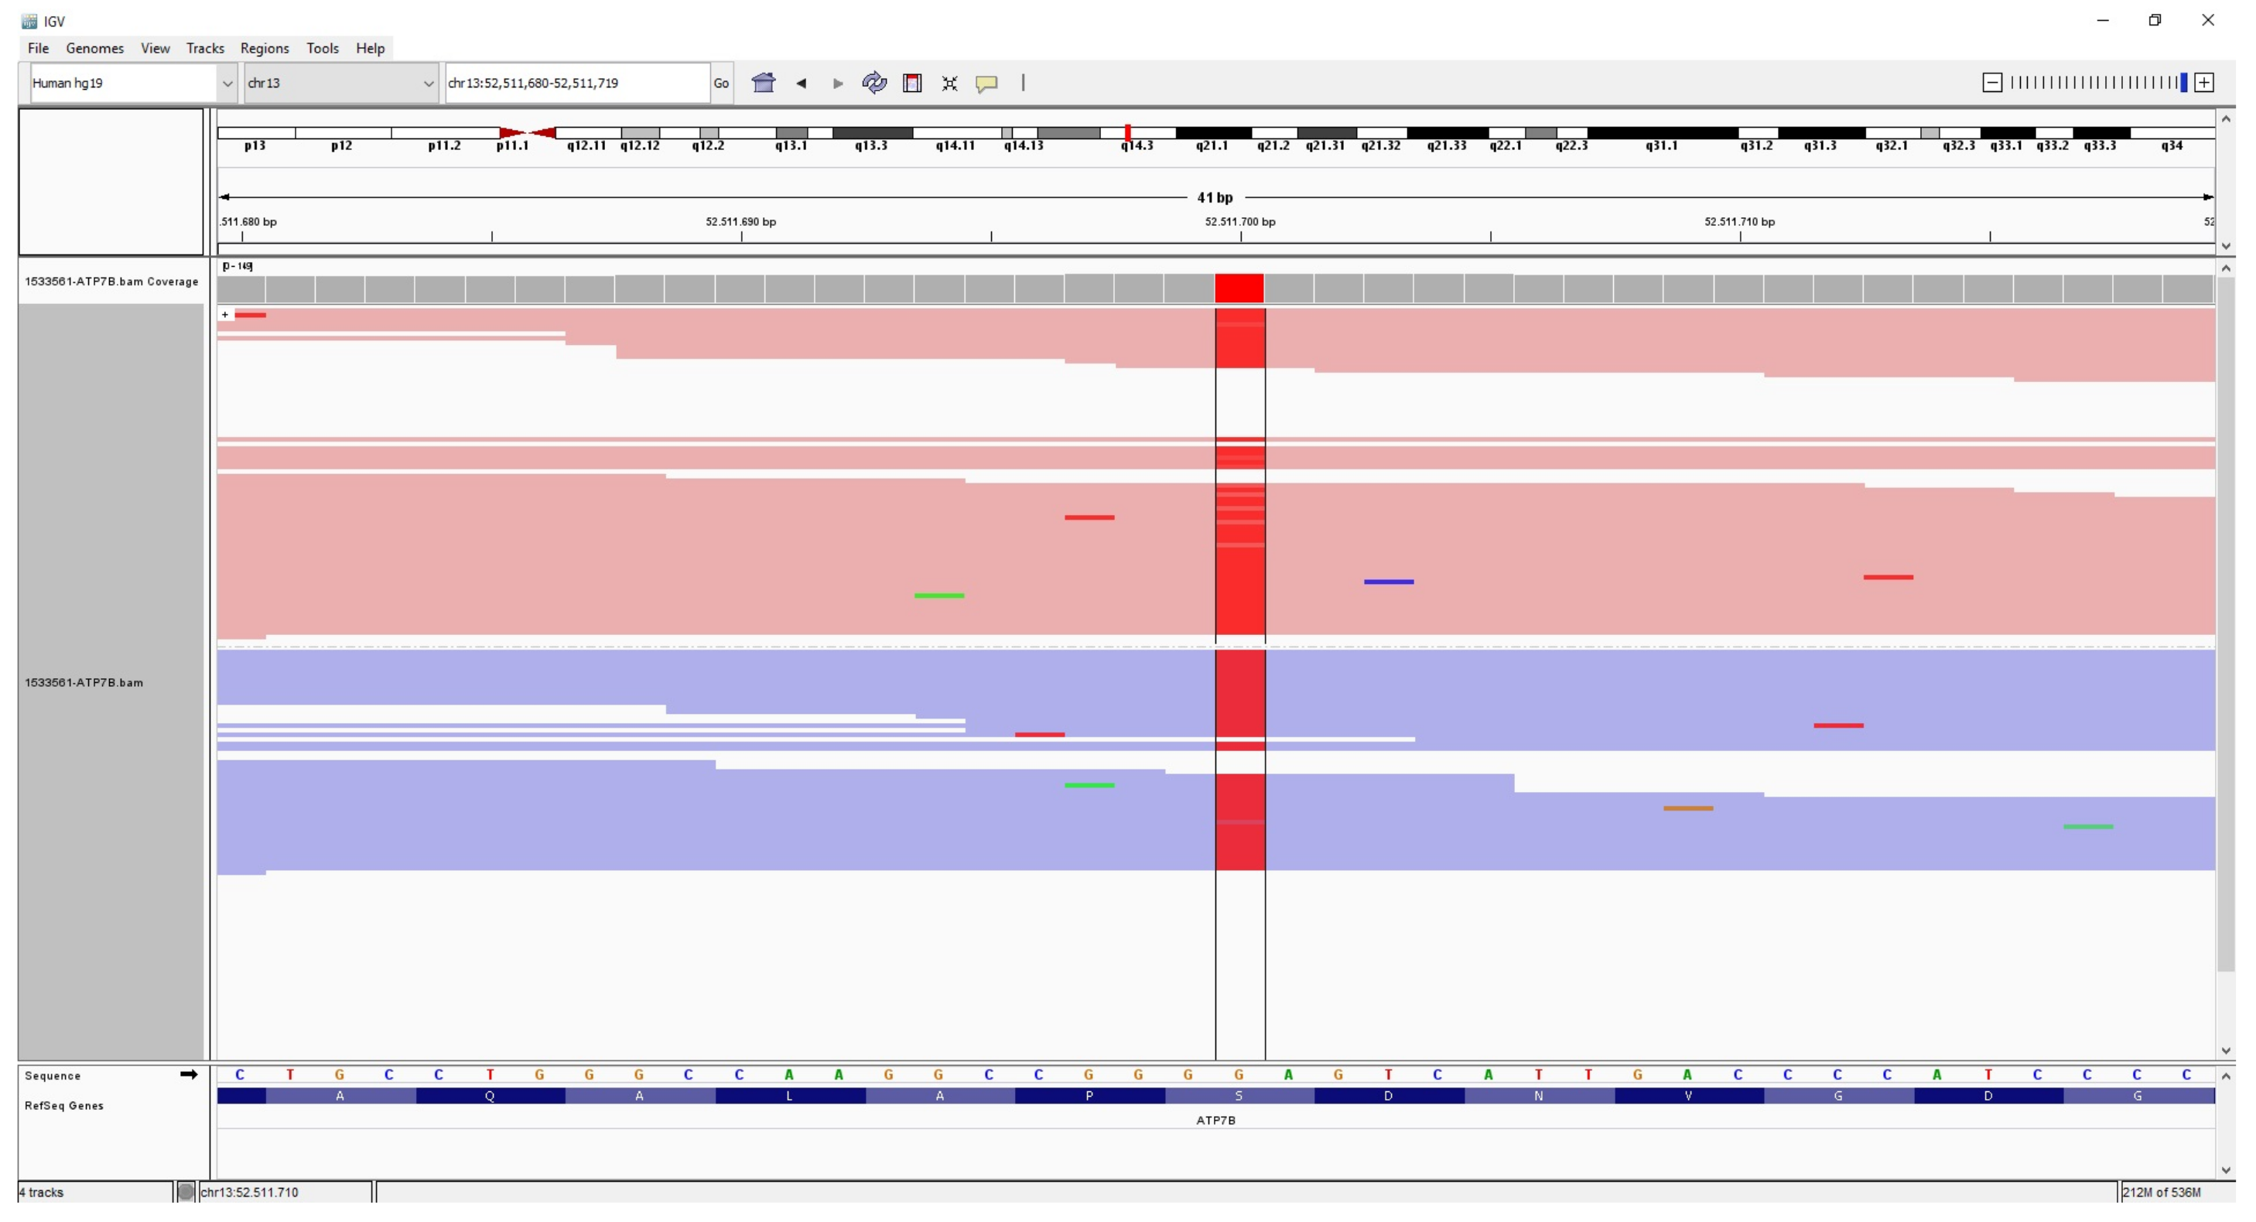Click the locus coordinates input field
This screenshot has height=1222, width=2256.
click(576, 84)
